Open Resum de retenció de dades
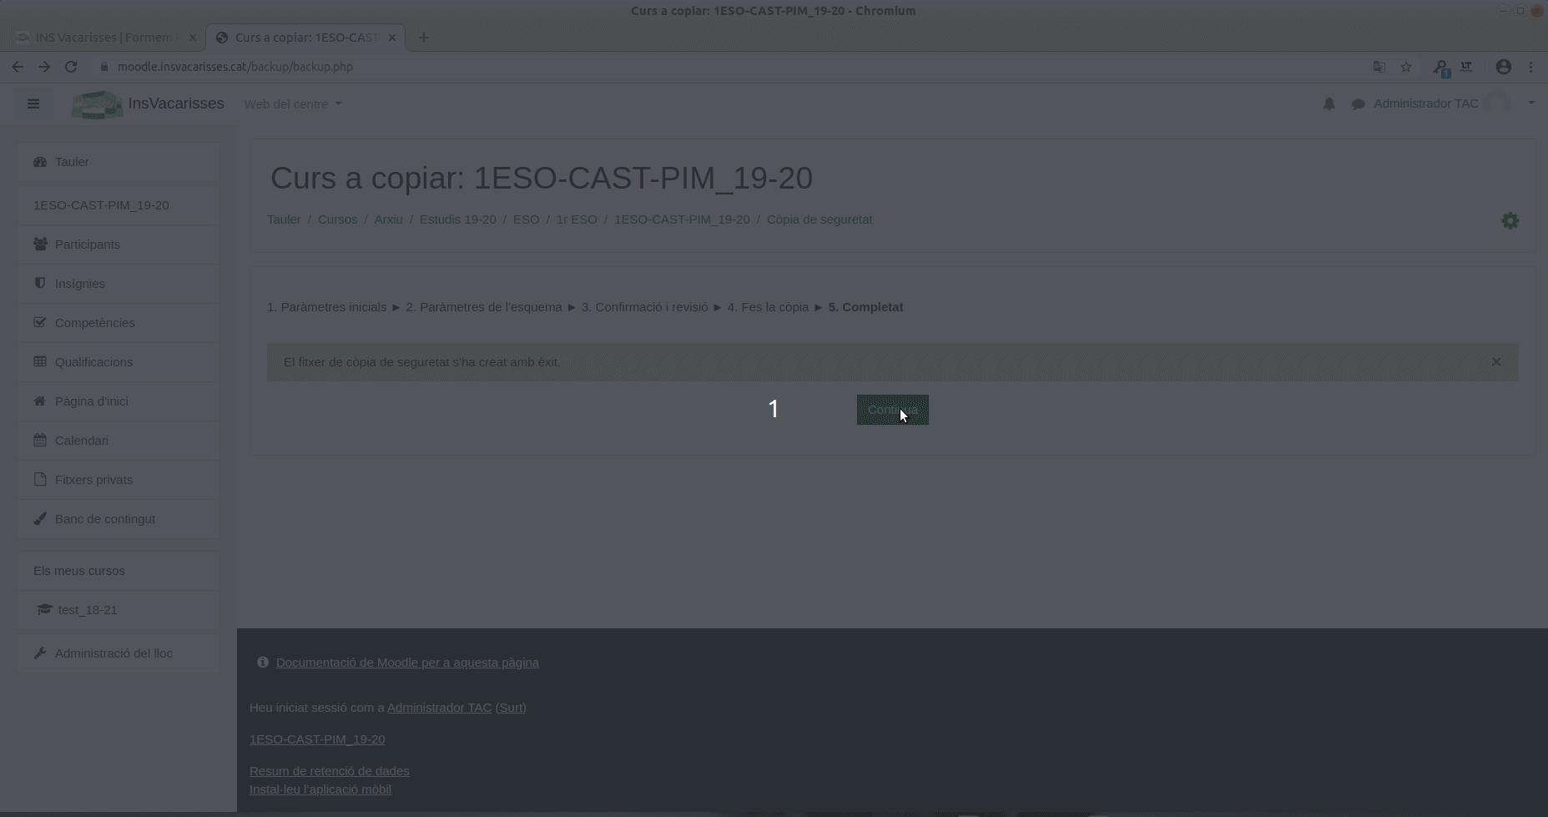1548x817 pixels. (329, 771)
